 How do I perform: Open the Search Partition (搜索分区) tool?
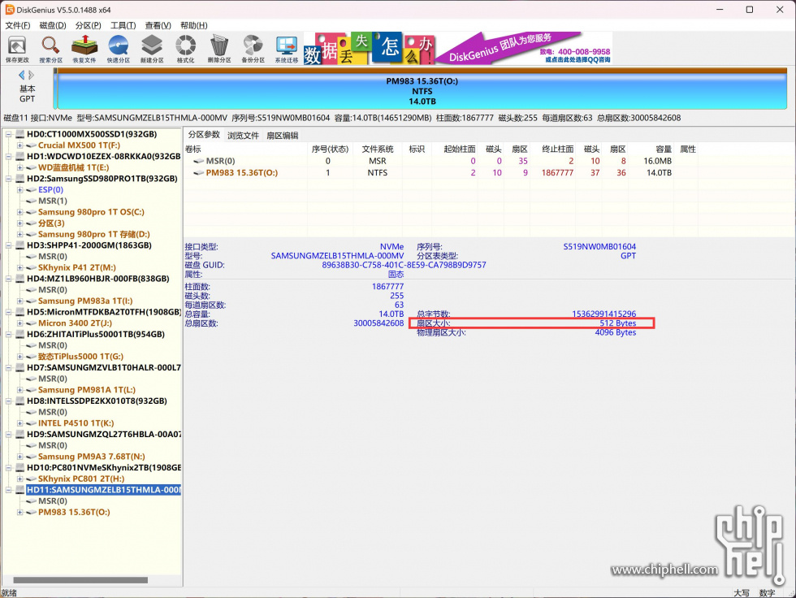pos(50,49)
